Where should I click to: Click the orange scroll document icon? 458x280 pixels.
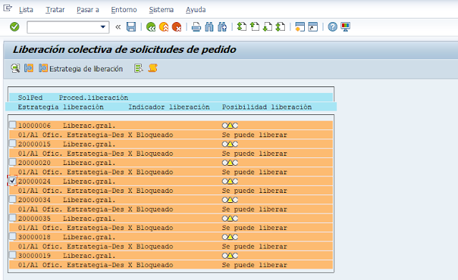click(x=152, y=69)
